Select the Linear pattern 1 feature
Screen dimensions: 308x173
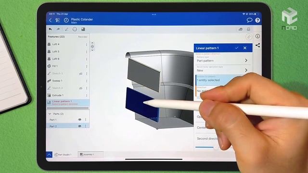[x=68, y=102]
